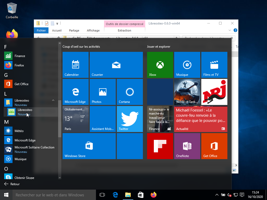Switch to Extraction ribbon tab
Screen dimensions: 267x200
point(124,30)
